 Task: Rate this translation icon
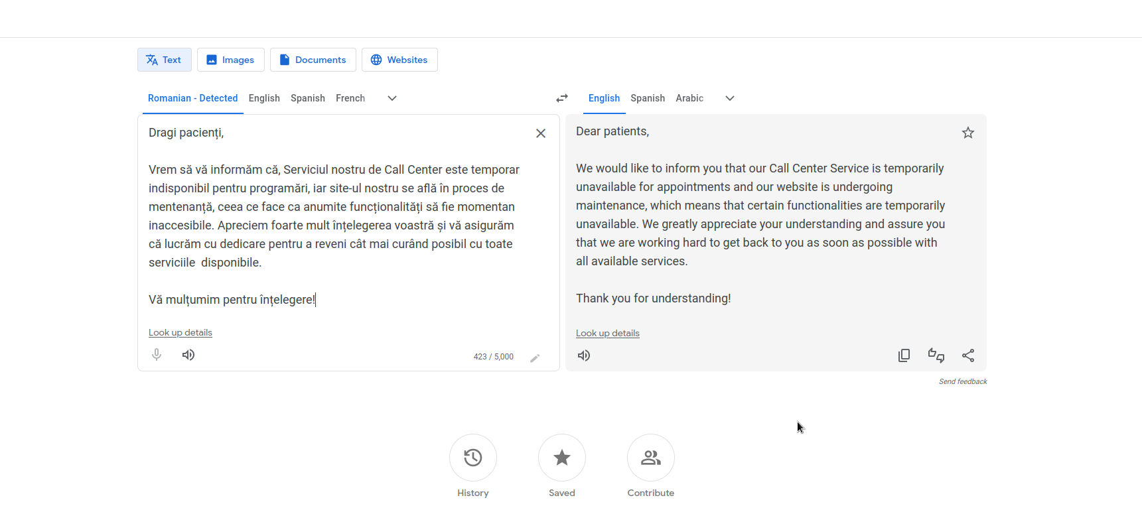pos(936,355)
